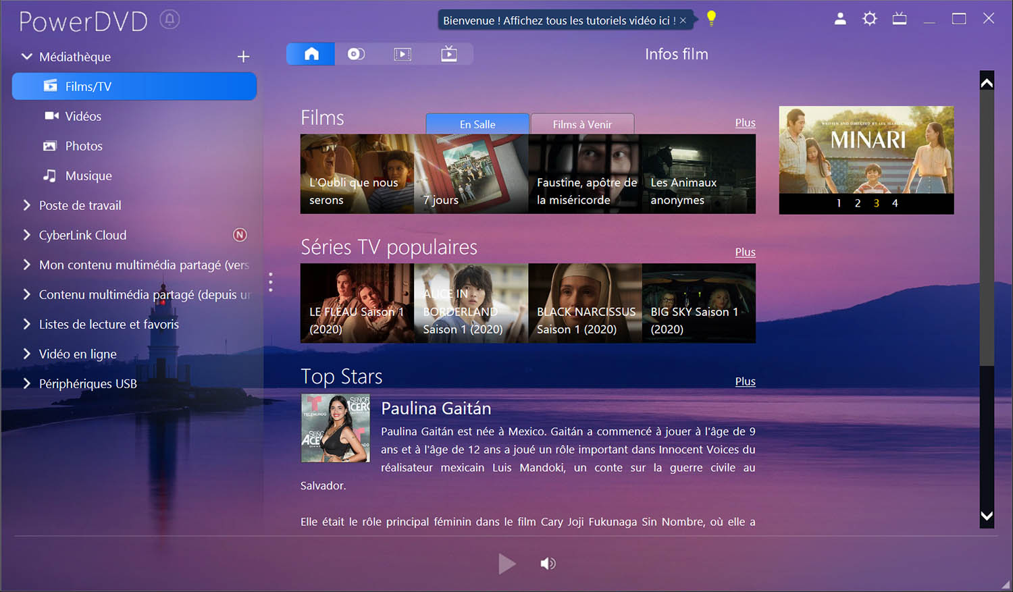
Task: Collapse the Médiathèque section
Action: click(x=27, y=57)
